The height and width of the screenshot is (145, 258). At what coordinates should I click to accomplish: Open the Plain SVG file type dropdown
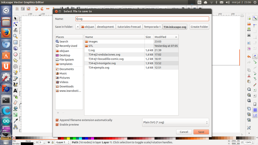[175, 122]
